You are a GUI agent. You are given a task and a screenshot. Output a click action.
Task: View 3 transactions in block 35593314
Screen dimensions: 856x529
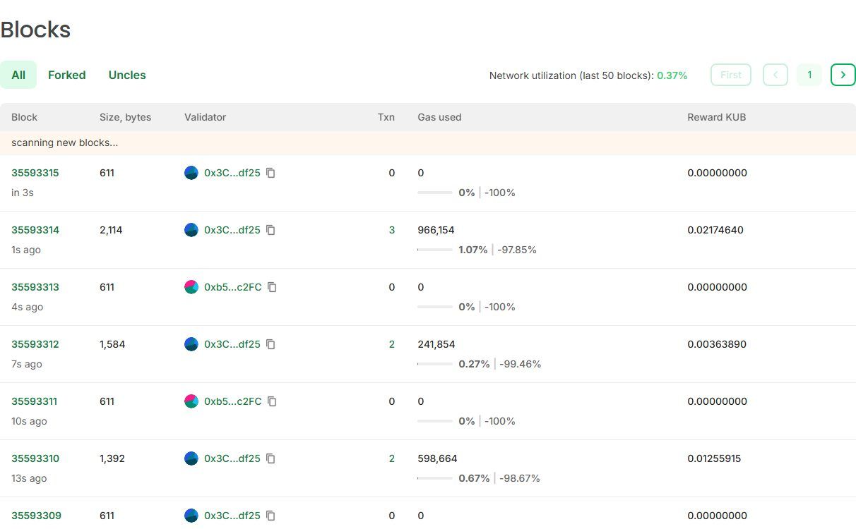click(x=392, y=230)
